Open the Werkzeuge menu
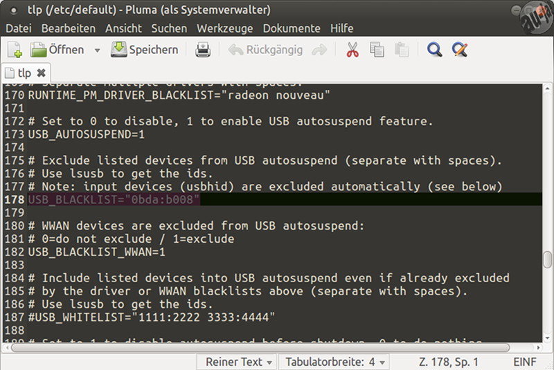Image resolution: width=554 pixels, height=370 pixels. click(x=224, y=28)
